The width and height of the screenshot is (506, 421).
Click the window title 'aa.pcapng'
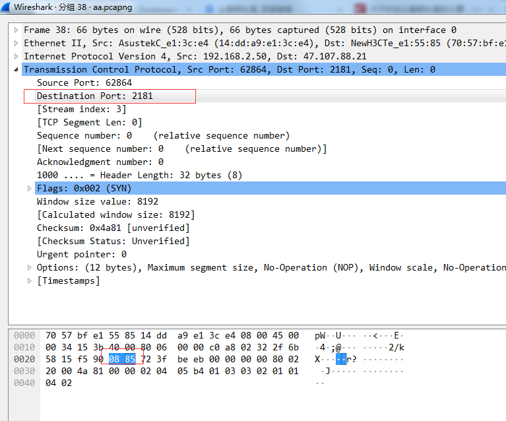(x=113, y=7)
